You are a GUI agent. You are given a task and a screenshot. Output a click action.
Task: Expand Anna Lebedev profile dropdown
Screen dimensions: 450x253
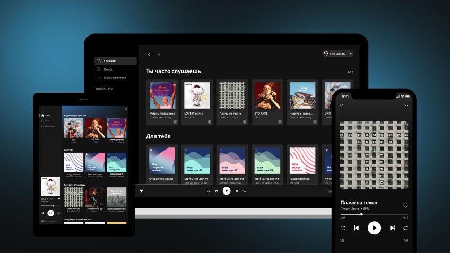[x=338, y=54]
